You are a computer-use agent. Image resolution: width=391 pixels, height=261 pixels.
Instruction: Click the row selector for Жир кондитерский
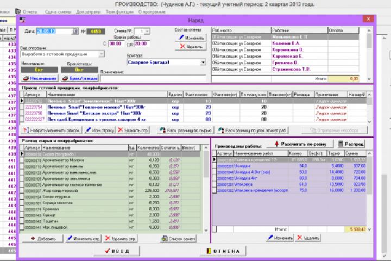click(x=22, y=191)
